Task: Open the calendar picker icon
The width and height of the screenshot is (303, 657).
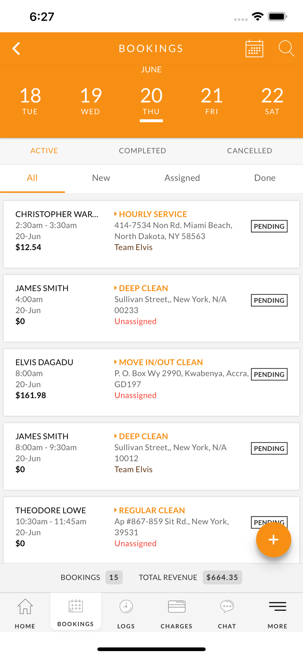Action: pyautogui.click(x=254, y=49)
